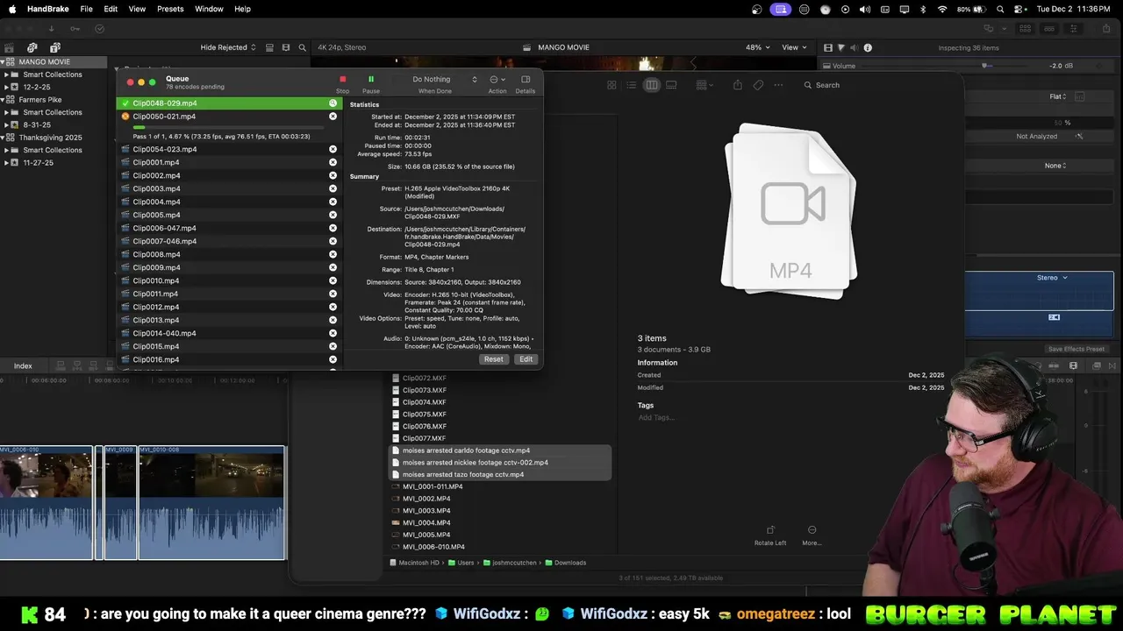Show the Info inspector
Viewport: 1123px width, 631px height.
click(x=868, y=47)
